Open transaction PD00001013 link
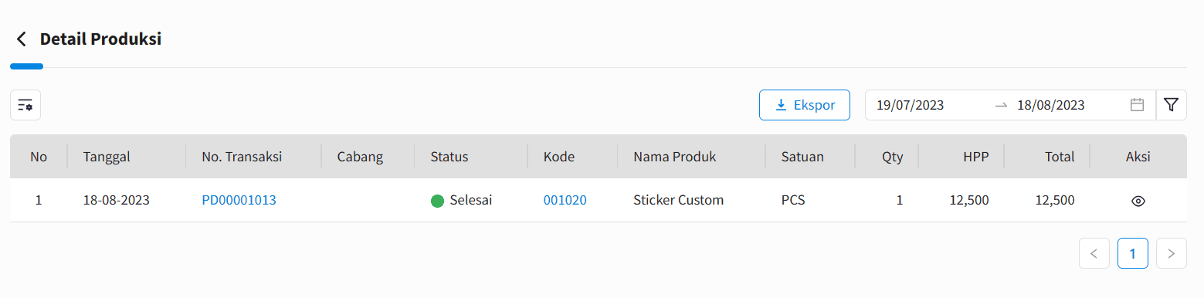 pos(239,201)
